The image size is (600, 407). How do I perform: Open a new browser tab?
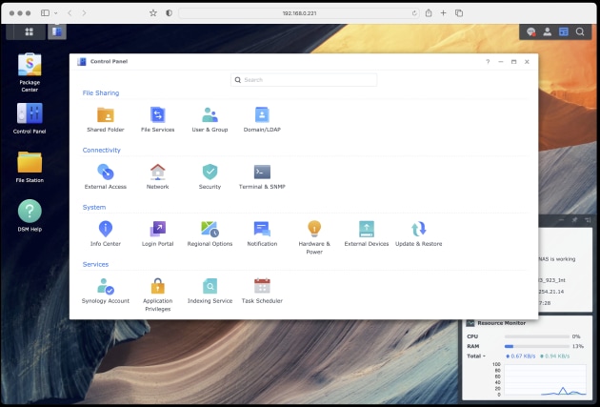(443, 13)
